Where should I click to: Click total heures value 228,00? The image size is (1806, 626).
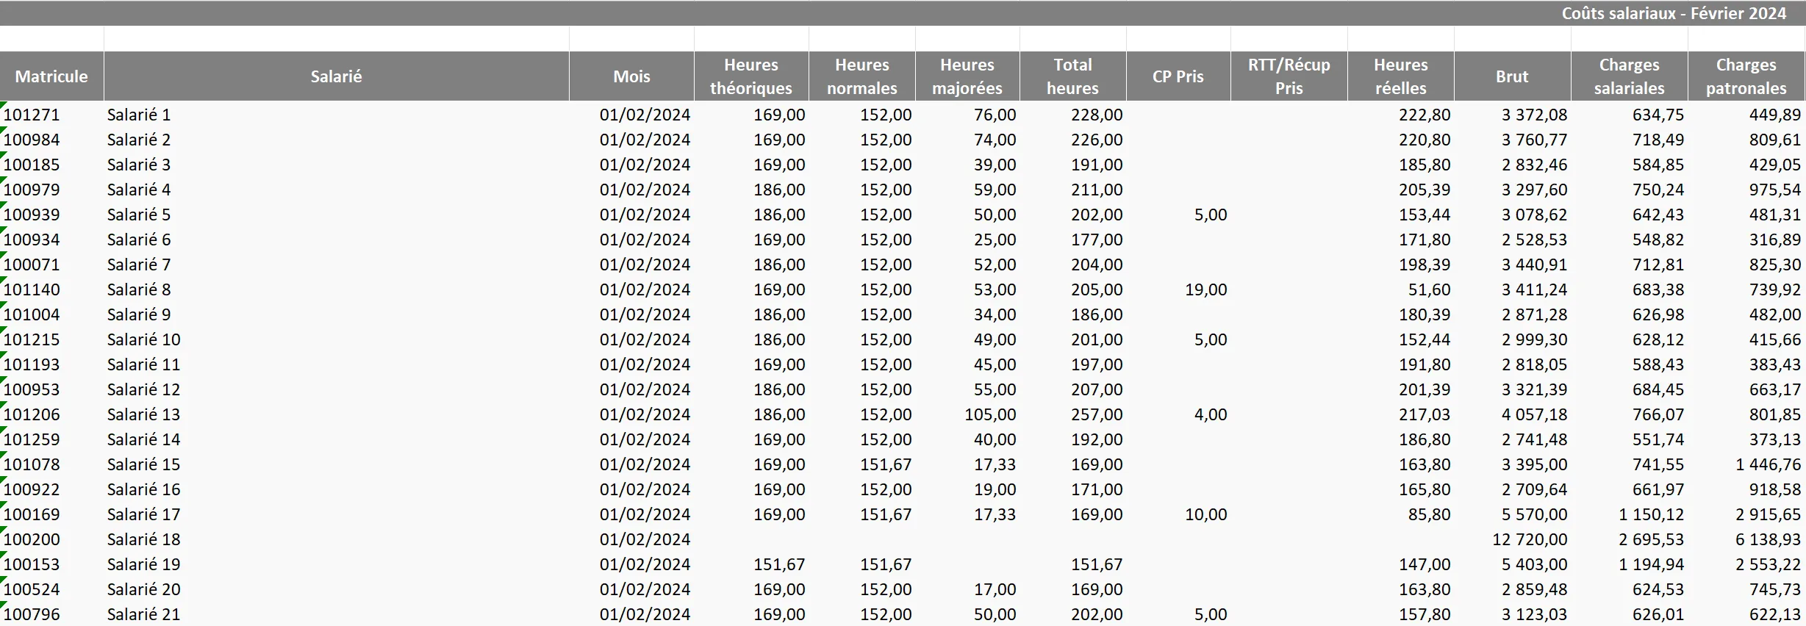pos(1097,115)
